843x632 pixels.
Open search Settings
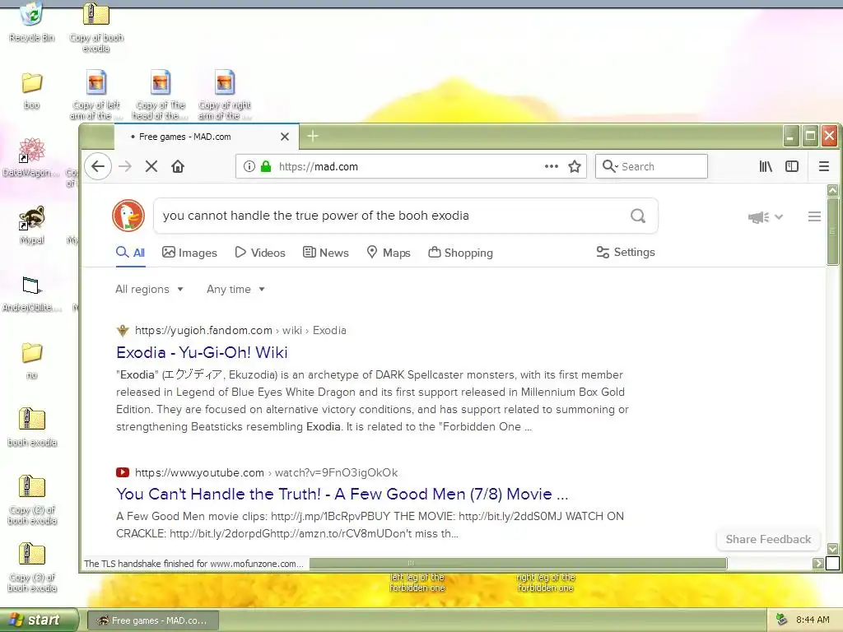(x=626, y=252)
